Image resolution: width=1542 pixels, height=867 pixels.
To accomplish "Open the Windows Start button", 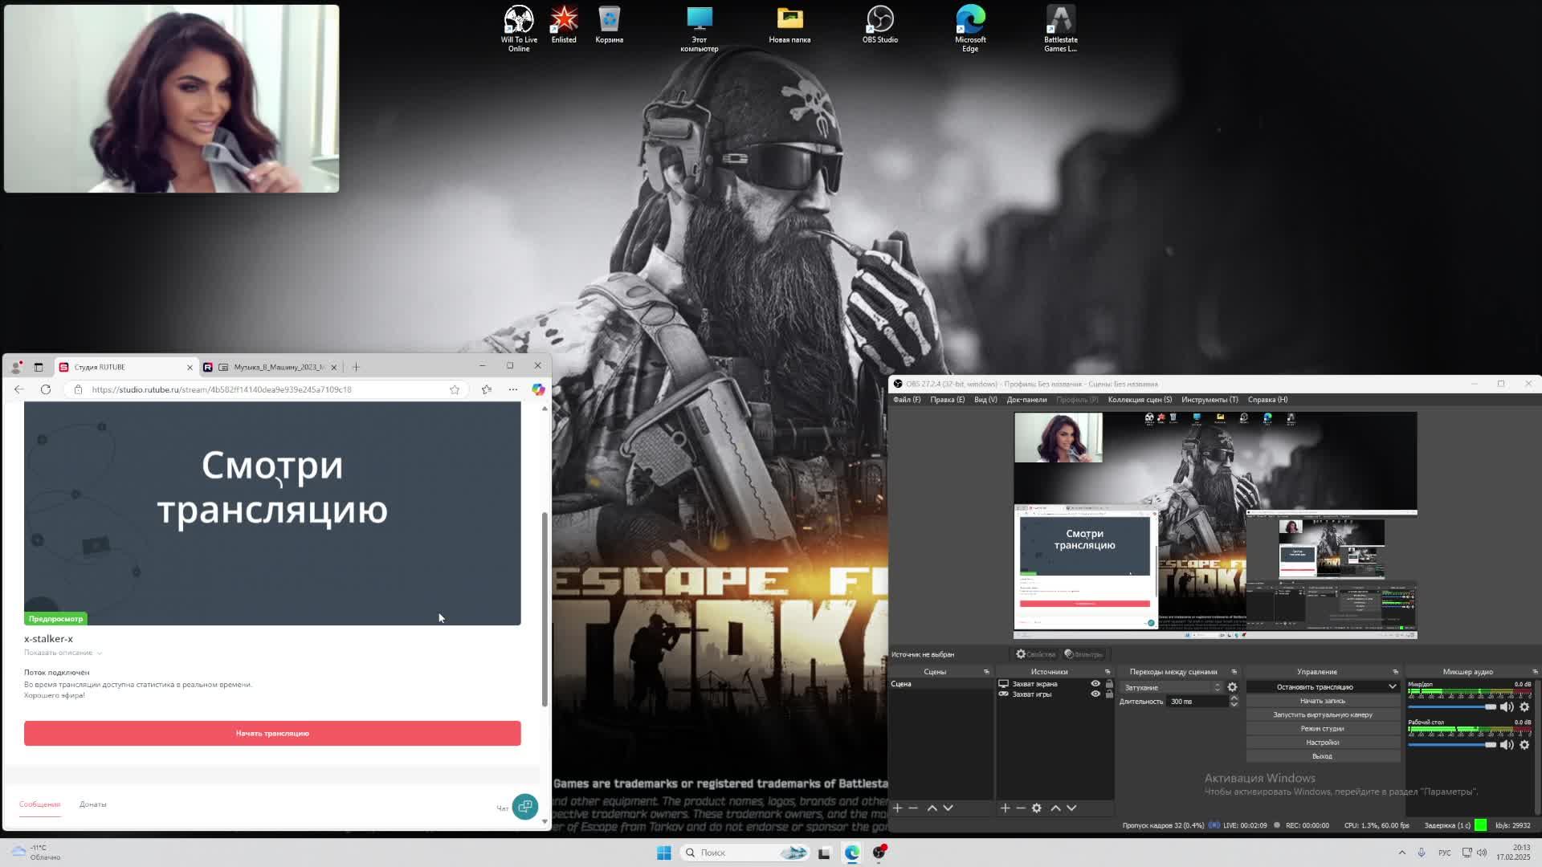I will tap(663, 853).
